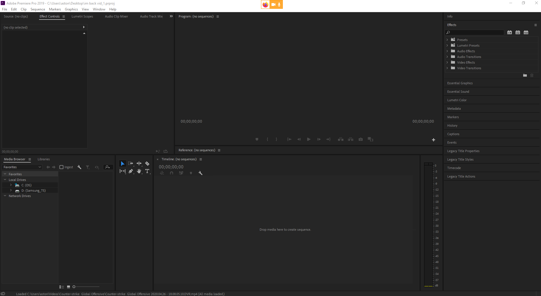Expand the C: (OS) drive
This screenshot has width=541, height=296.
pos(11,185)
